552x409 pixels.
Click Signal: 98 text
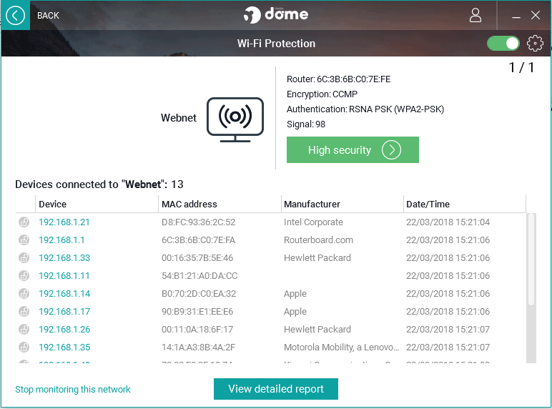pos(306,124)
